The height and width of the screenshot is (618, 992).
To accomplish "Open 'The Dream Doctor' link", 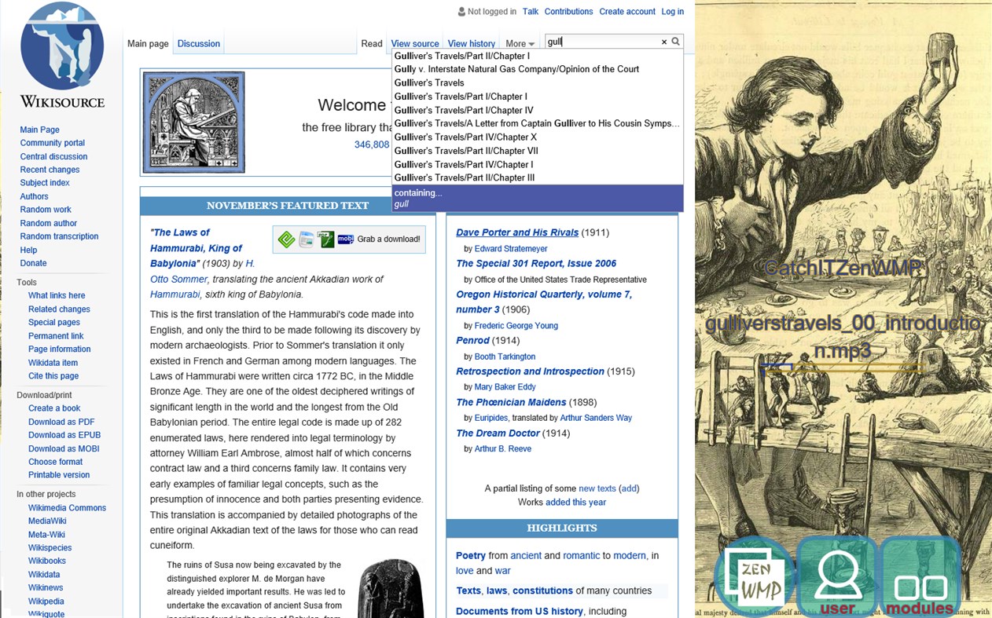I will point(498,433).
